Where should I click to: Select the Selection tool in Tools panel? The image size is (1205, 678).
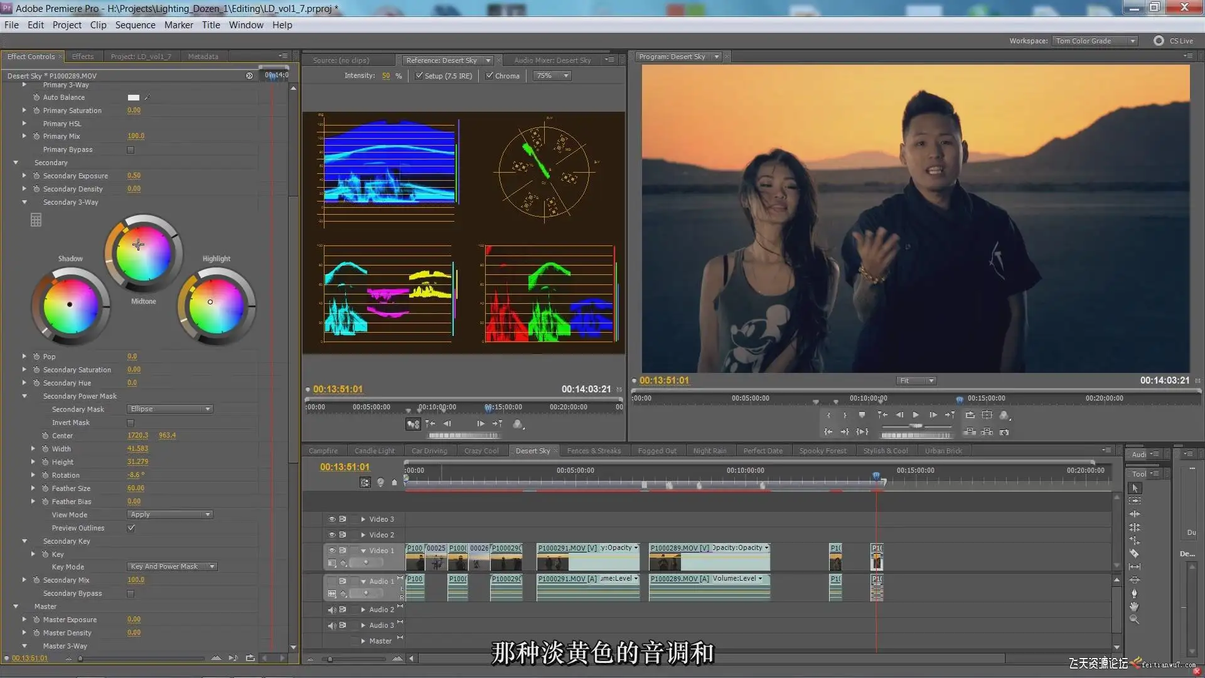(1134, 488)
